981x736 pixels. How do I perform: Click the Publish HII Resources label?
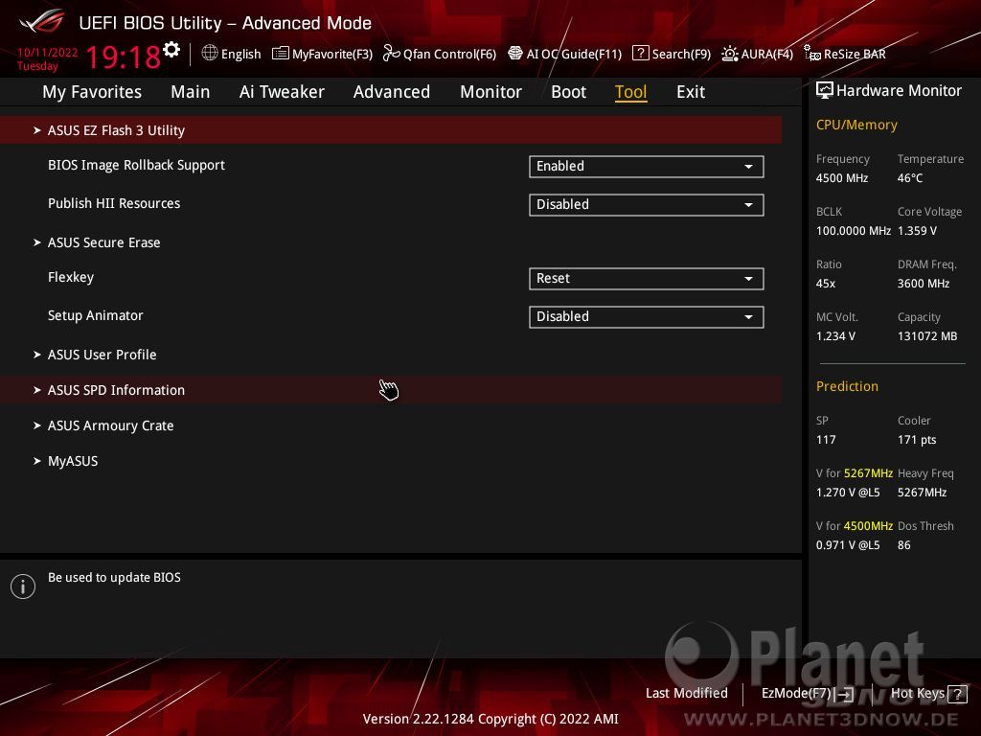[114, 203]
